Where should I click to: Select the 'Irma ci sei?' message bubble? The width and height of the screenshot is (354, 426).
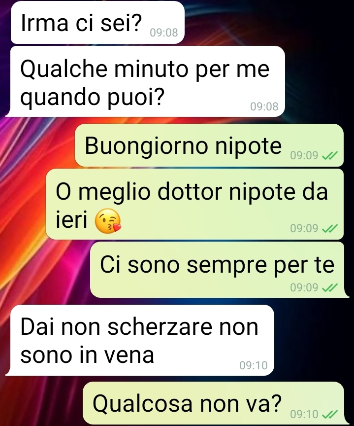97,22
